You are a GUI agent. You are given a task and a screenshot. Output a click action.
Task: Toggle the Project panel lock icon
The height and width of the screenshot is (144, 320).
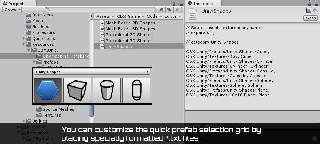click(x=174, y=4)
